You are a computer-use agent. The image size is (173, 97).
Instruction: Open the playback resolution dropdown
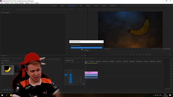click(x=156, y=49)
